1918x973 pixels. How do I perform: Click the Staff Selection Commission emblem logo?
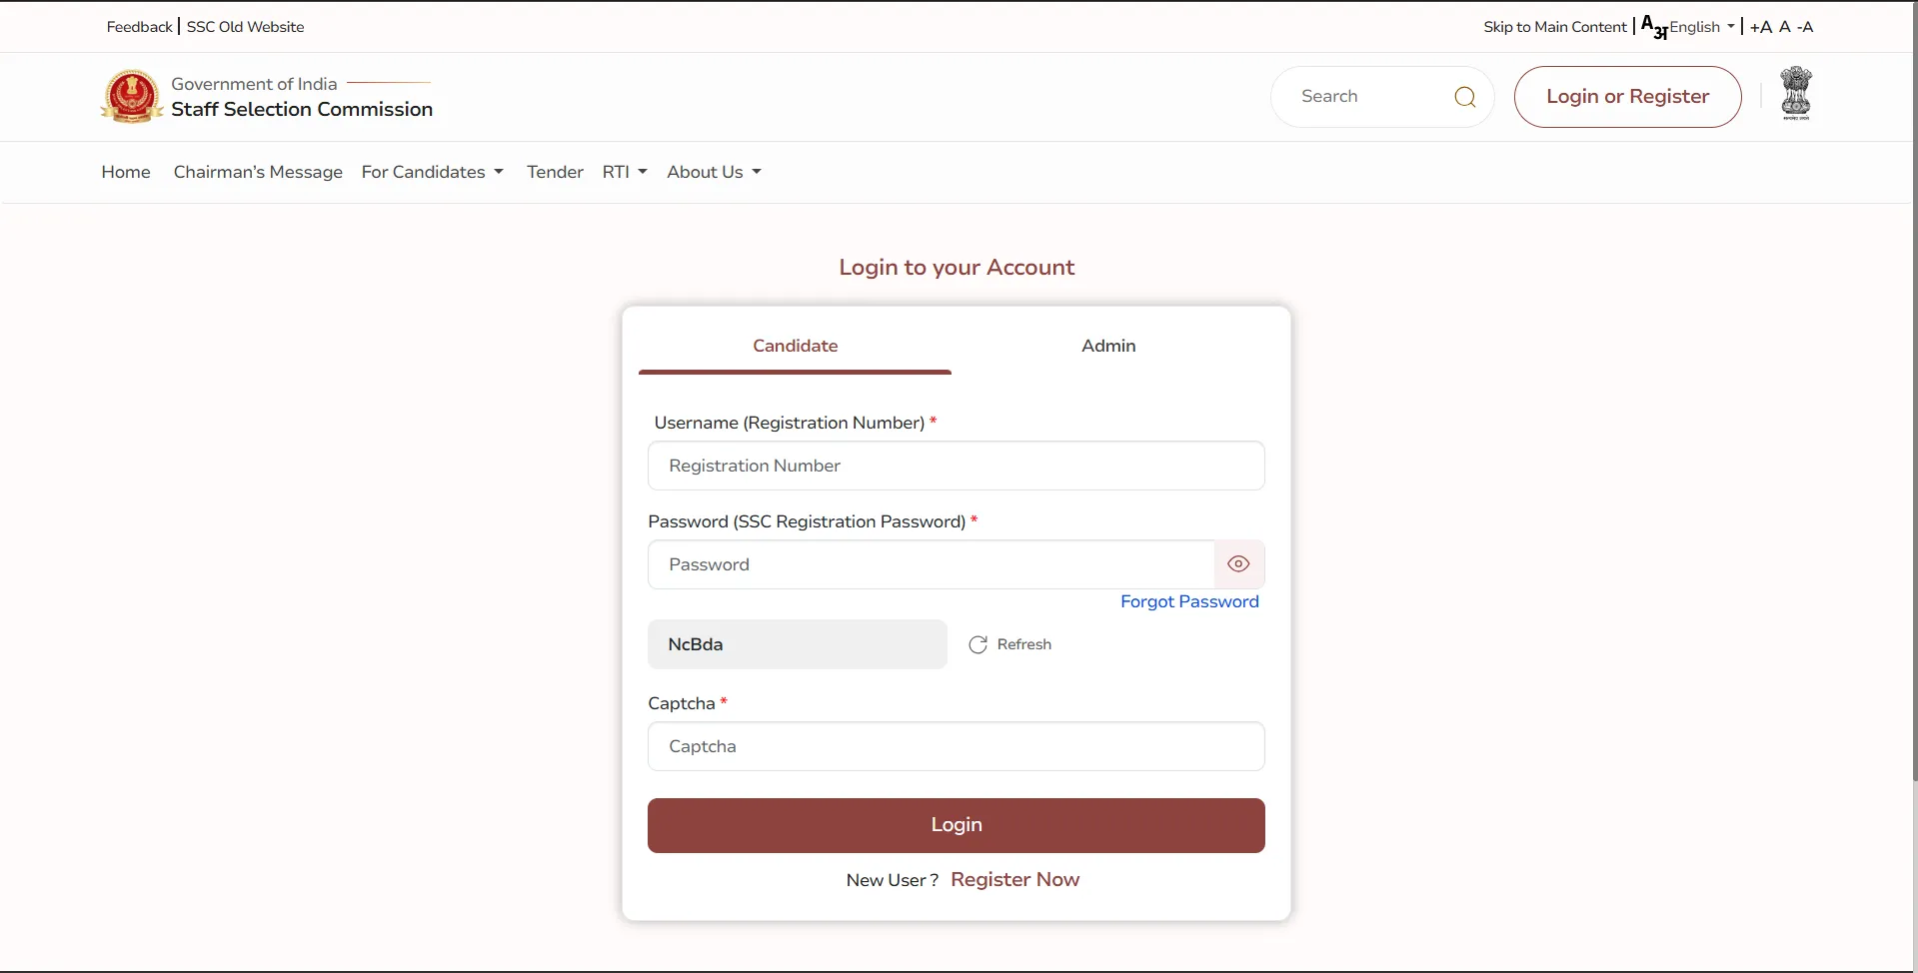(131, 96)
